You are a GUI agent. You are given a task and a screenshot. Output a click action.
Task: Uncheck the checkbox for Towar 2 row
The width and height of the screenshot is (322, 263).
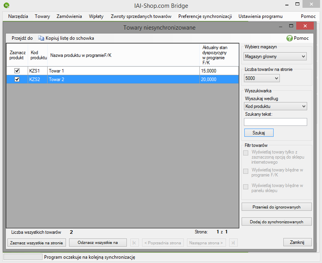[x=17, y=79]
